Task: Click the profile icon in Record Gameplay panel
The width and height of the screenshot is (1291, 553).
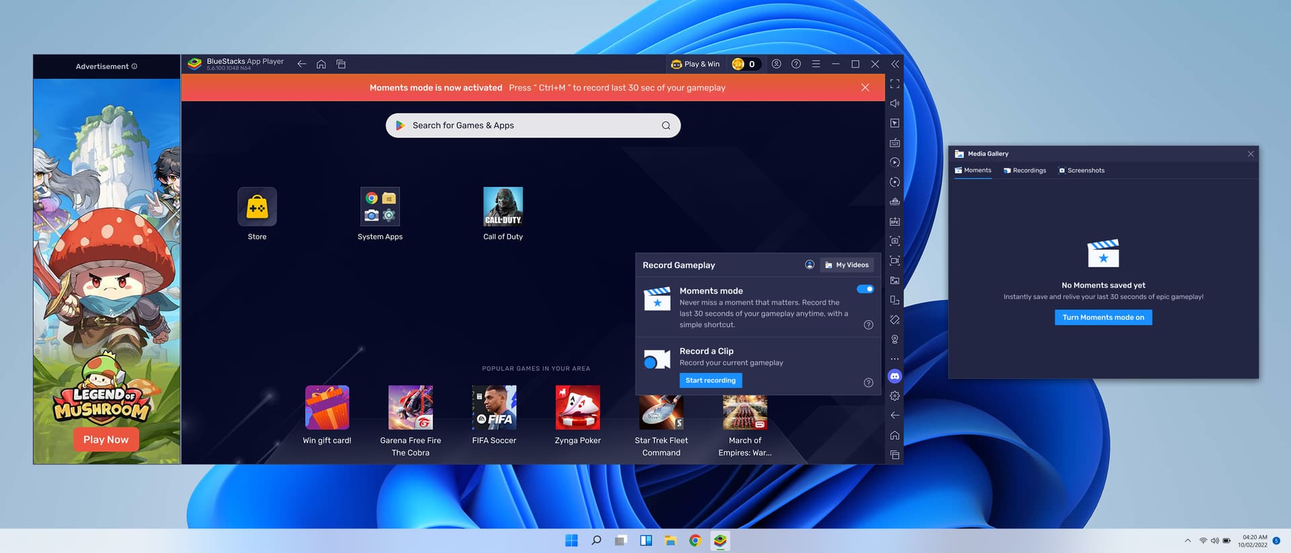Action: (x=810, y=265)
